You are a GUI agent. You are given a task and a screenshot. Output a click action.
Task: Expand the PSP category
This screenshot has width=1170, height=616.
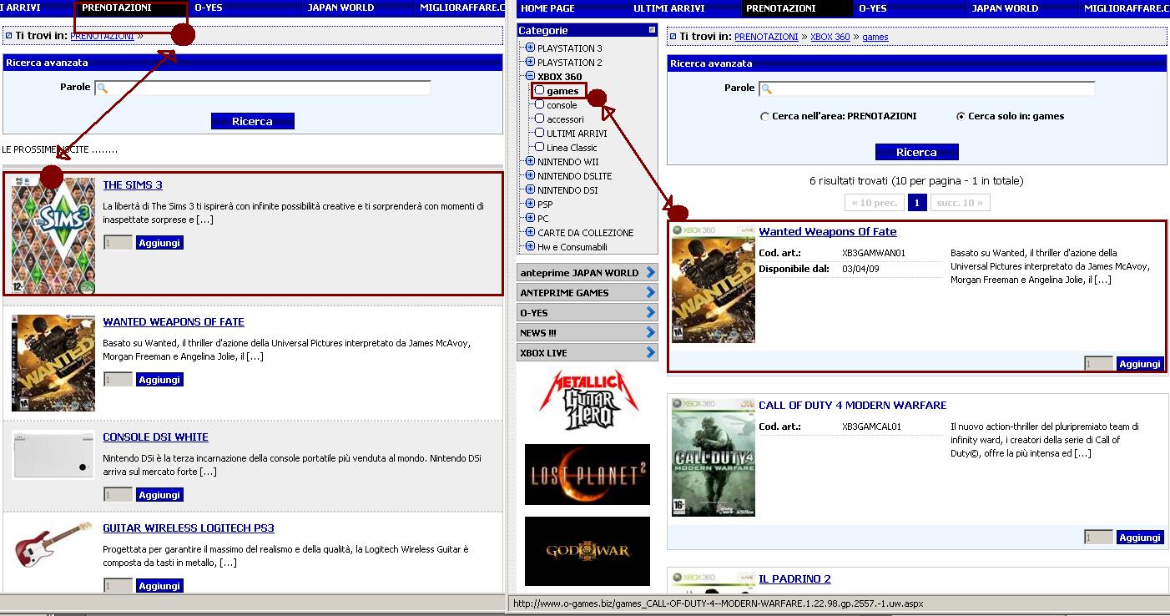pos(530,204)
